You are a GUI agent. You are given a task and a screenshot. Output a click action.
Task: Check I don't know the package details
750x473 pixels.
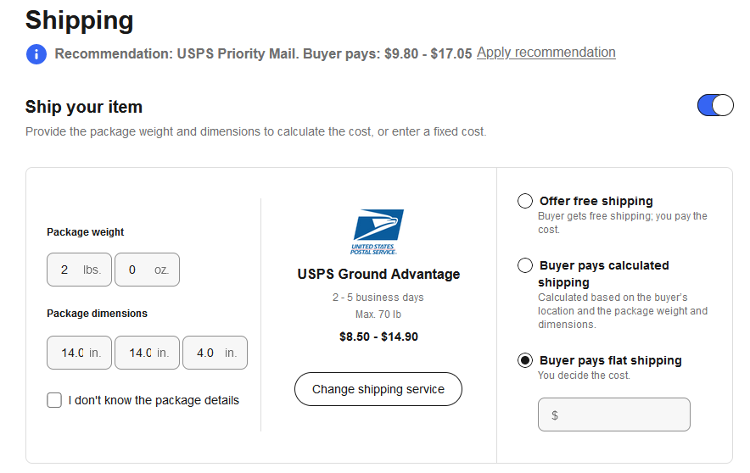click(x=54, y=400)
